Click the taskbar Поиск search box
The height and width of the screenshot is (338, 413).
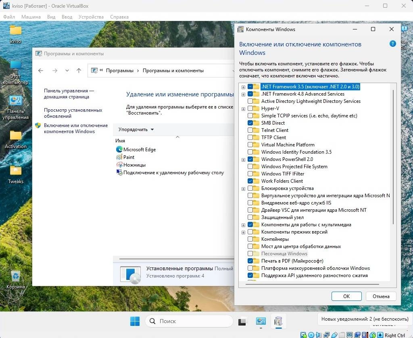pyautogui.click(x=189, y=321)
